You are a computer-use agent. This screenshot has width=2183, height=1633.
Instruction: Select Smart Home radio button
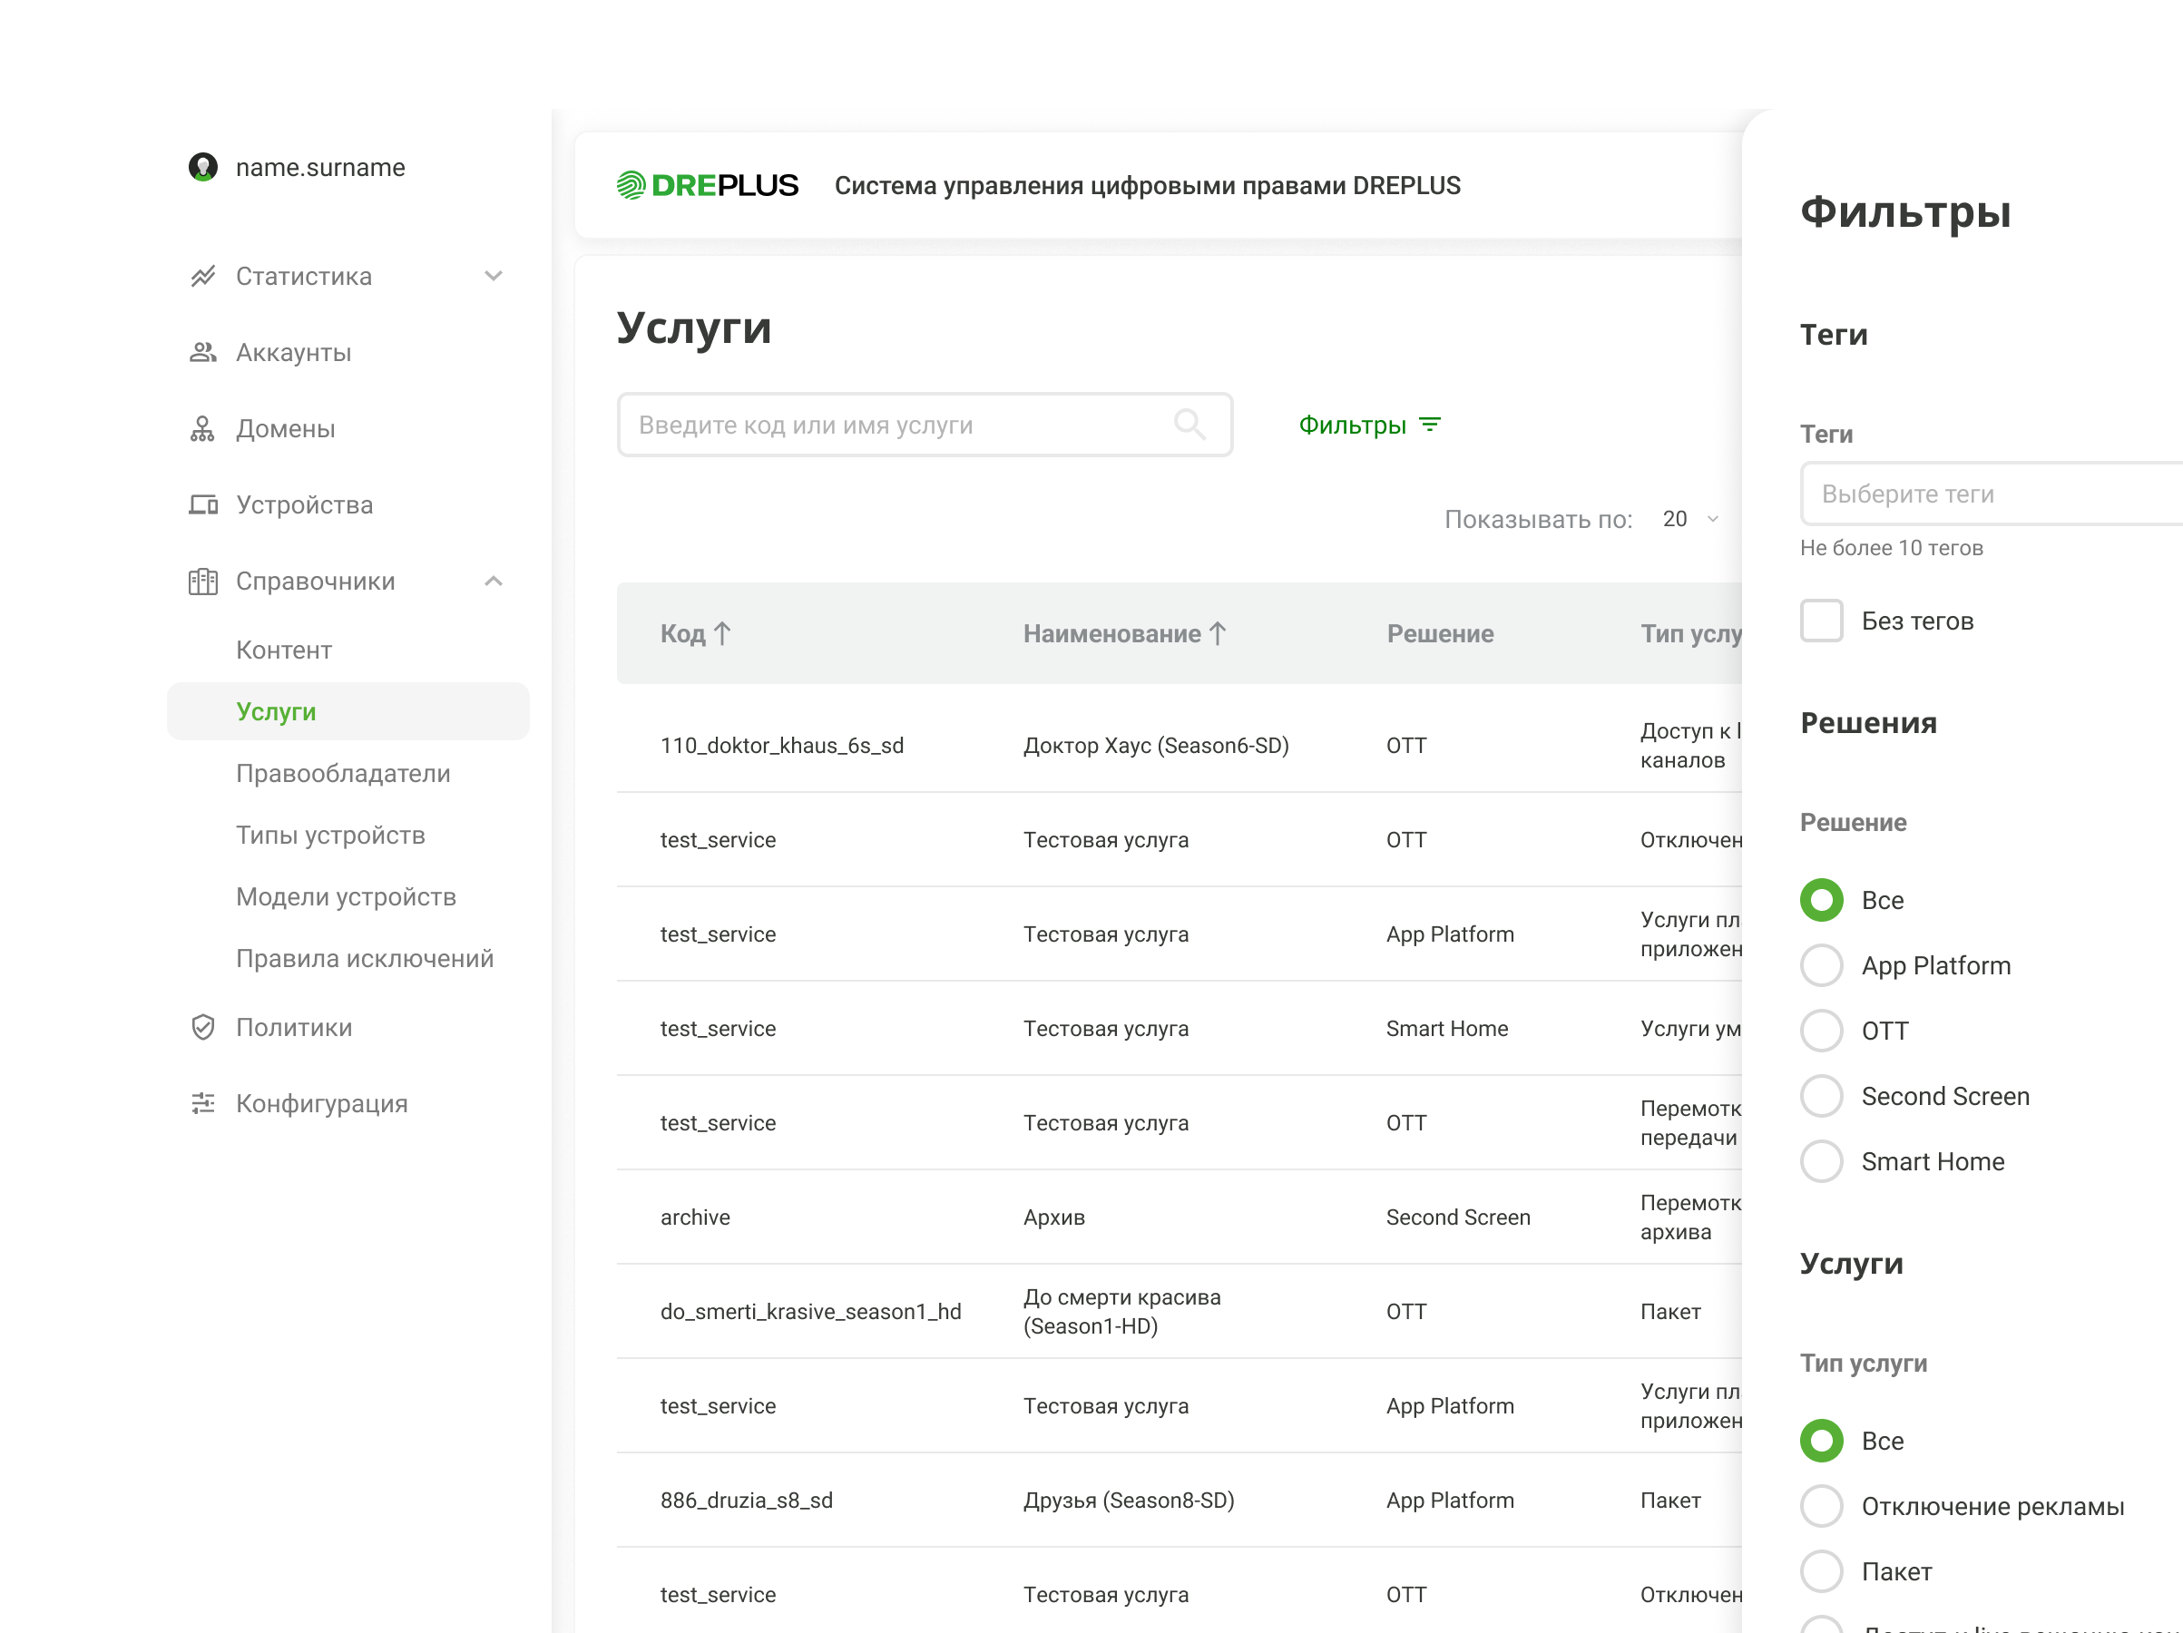[1822, 1161]
